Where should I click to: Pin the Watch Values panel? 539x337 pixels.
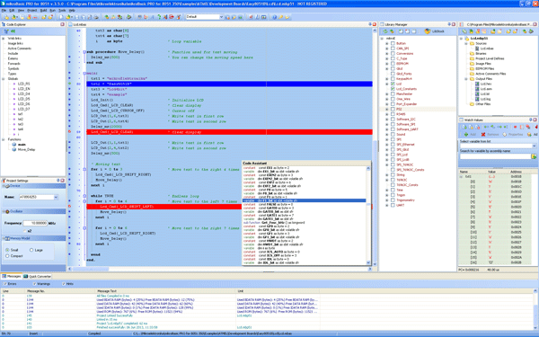pos(530,120)
